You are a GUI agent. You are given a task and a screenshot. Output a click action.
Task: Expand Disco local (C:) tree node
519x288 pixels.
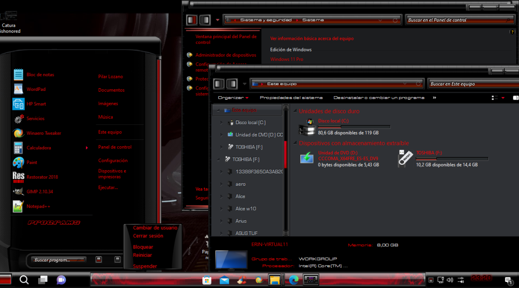[221, 122]
